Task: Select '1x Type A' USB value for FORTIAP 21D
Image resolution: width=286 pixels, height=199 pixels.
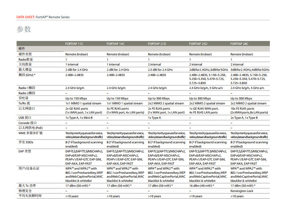Action: pos(154,118)
